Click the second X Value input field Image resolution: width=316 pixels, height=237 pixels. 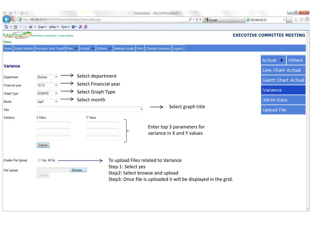click(53, 131)
